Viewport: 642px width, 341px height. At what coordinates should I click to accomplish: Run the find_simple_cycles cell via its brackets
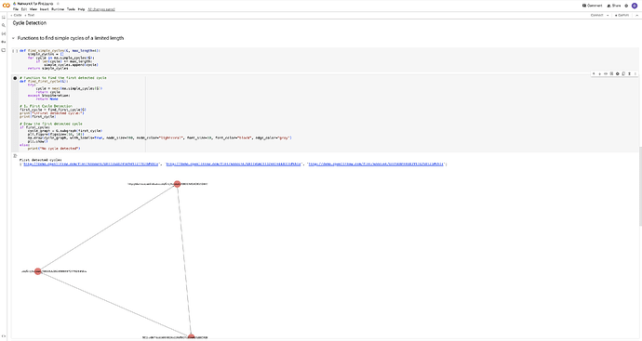coord(15,51)
